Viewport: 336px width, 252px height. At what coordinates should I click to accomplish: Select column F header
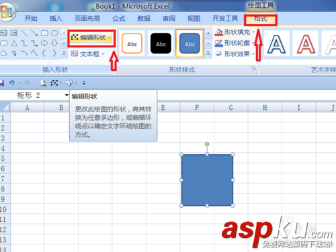197,108
